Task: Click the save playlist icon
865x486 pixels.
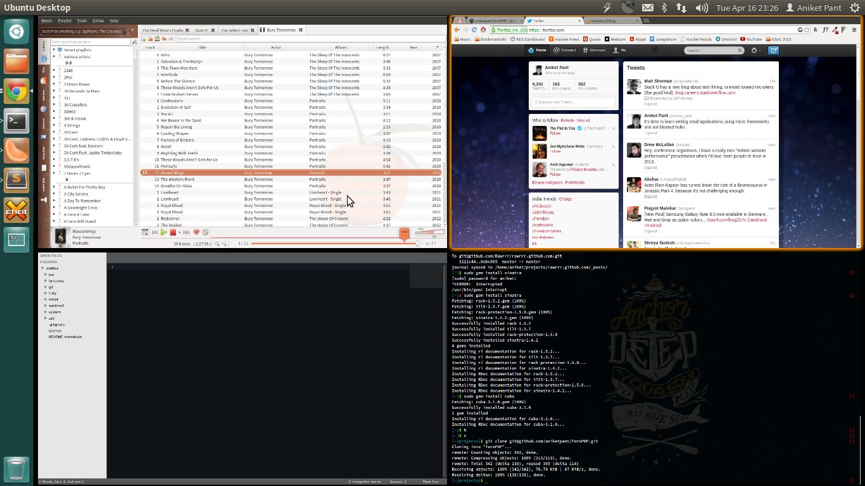Action: 157,39
